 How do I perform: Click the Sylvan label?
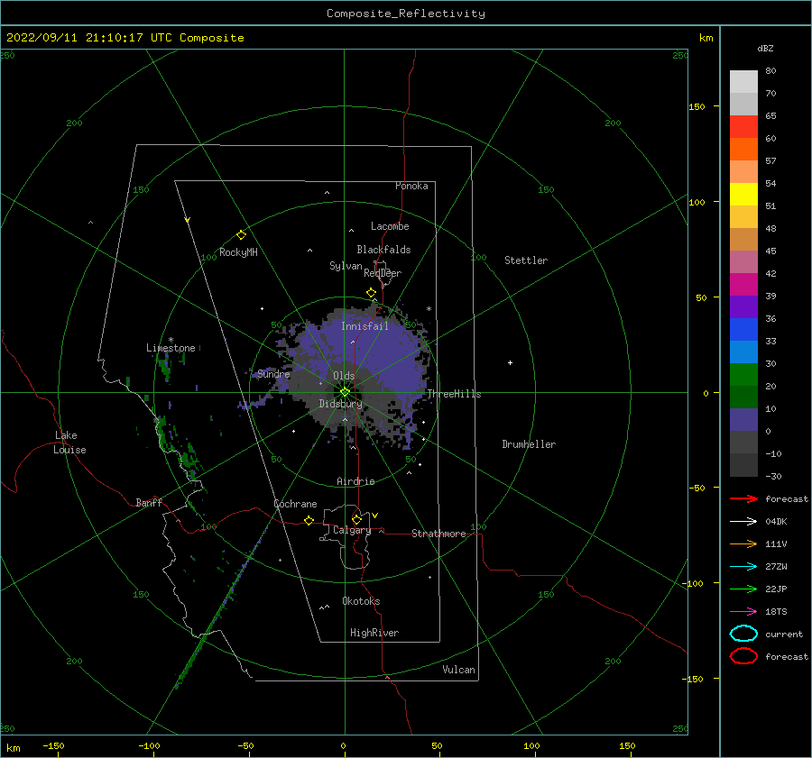click(346, 266)
